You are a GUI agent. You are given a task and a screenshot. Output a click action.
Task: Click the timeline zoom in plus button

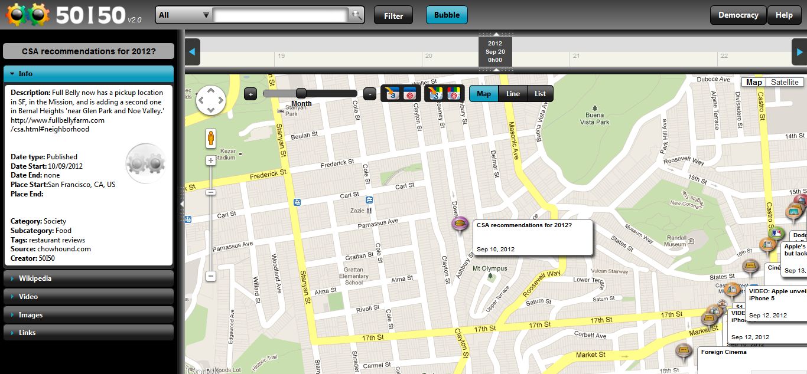(250, 94)
